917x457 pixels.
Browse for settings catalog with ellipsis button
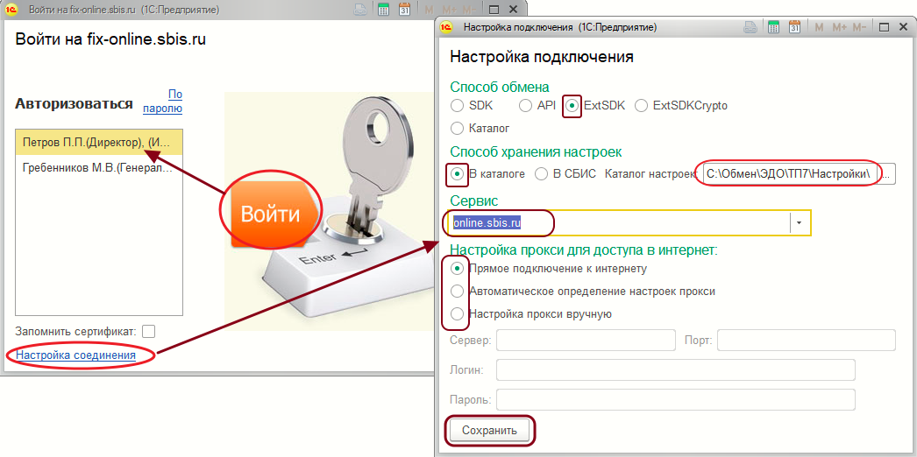click(887, 173)
